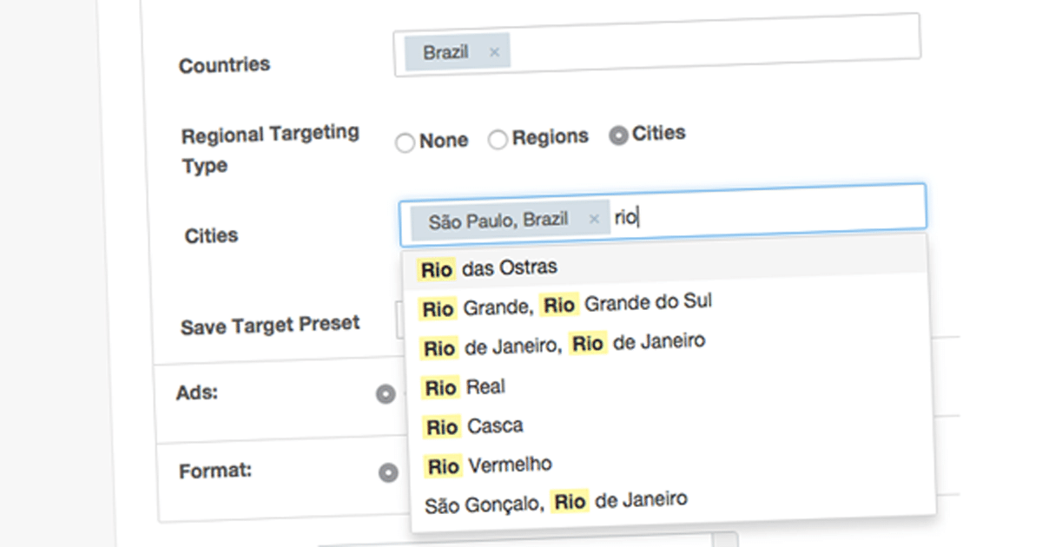Click the Brazil tag text
The image size is (1042, 547).
[445, 53]
